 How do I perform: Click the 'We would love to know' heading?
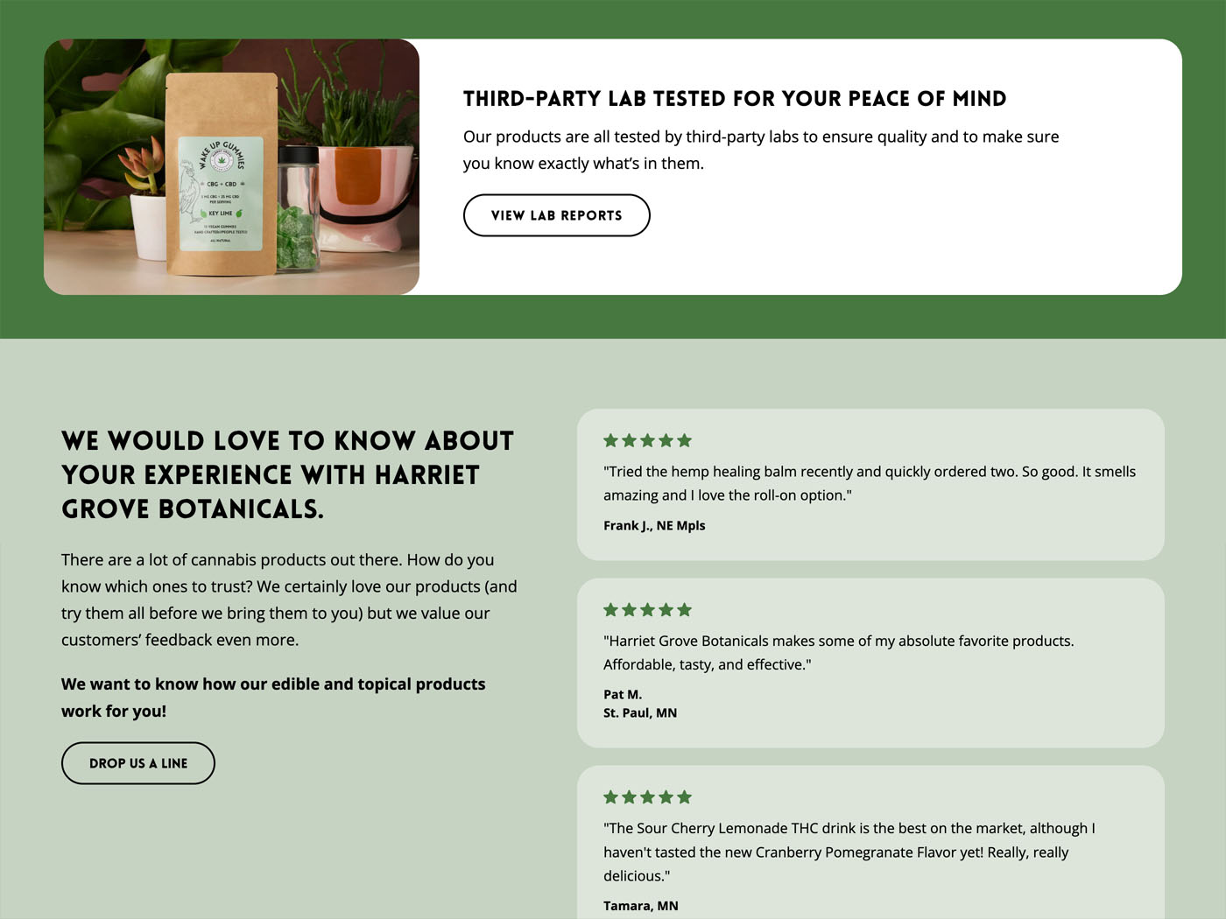coord(287,474)
